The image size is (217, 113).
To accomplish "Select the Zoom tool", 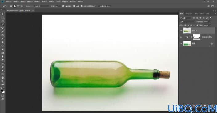I will (x=2, y=81).
